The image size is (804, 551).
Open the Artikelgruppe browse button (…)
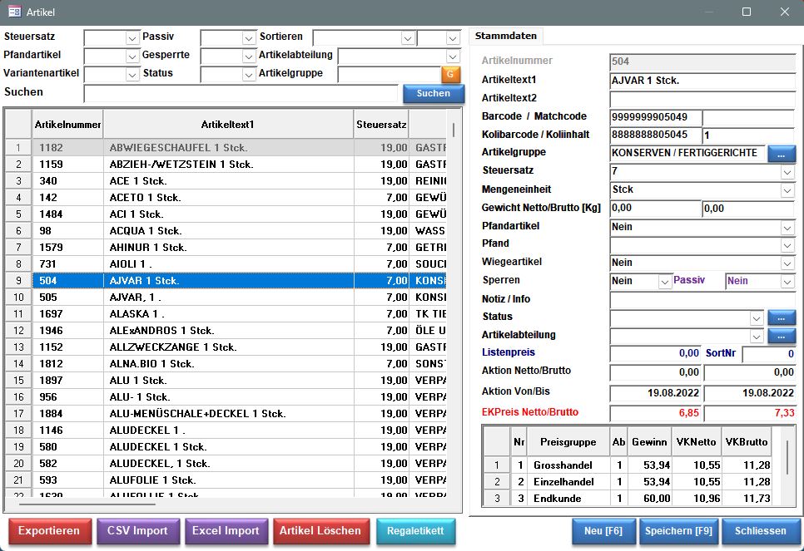(x=781, y=153)
